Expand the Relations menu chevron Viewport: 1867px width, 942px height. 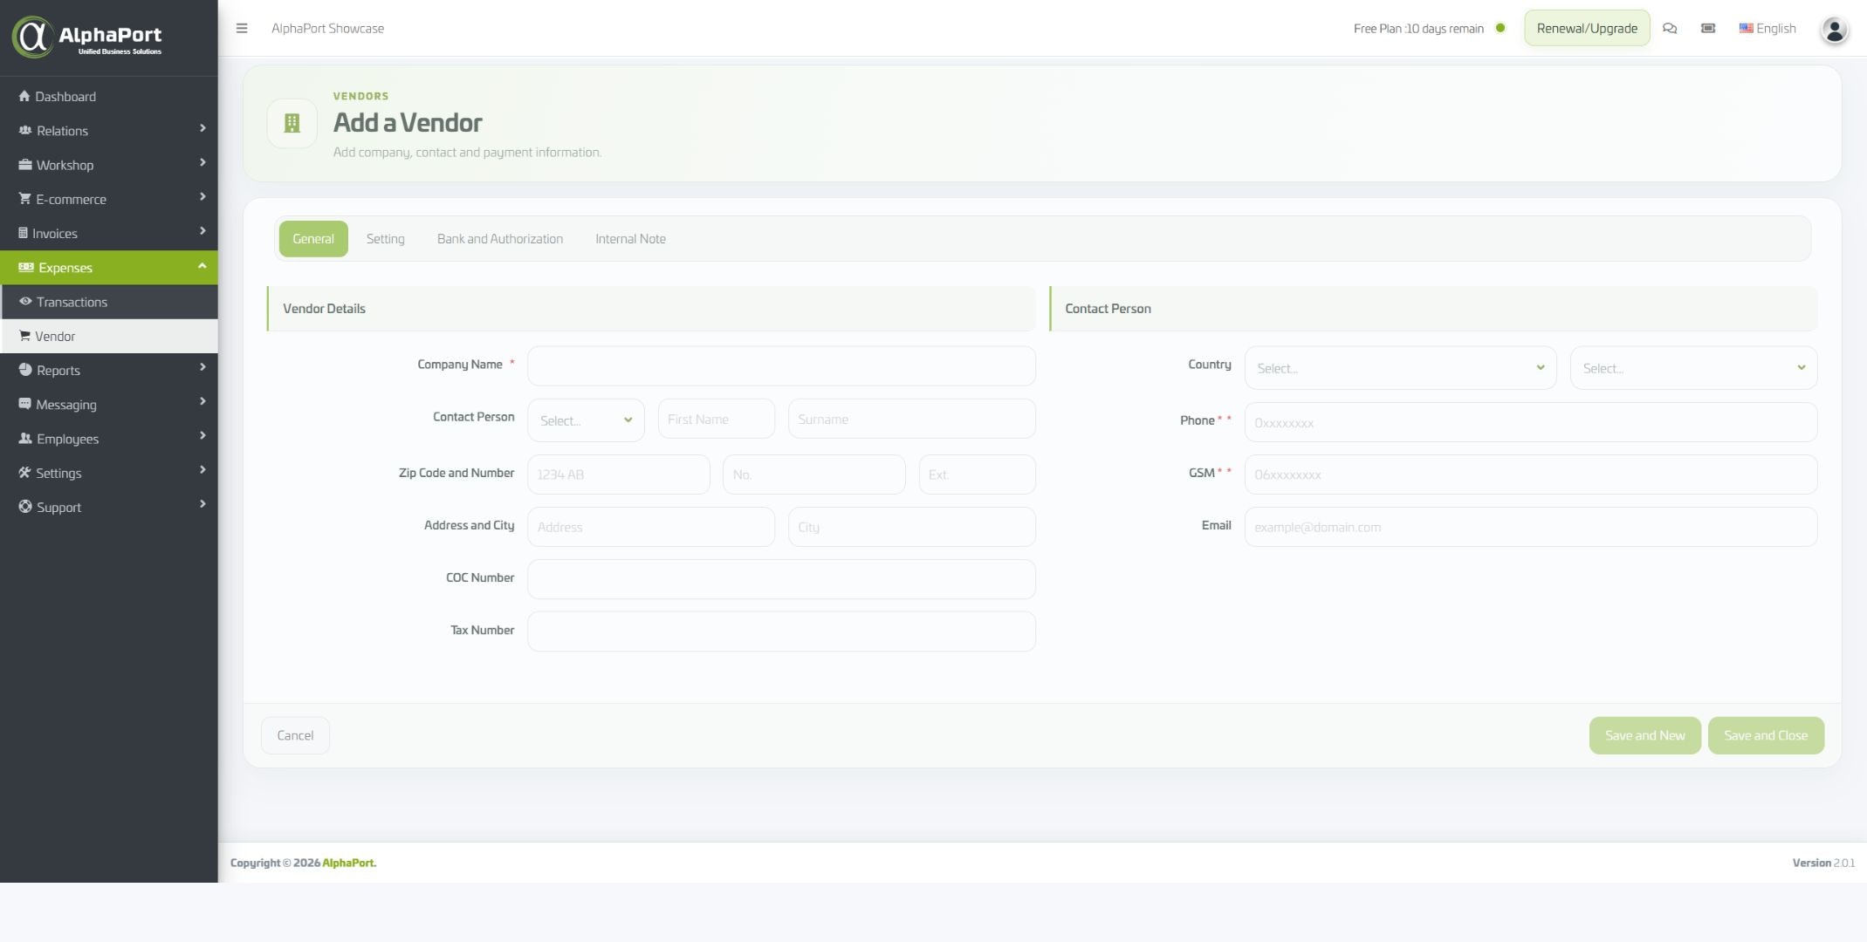click(202, 128)
